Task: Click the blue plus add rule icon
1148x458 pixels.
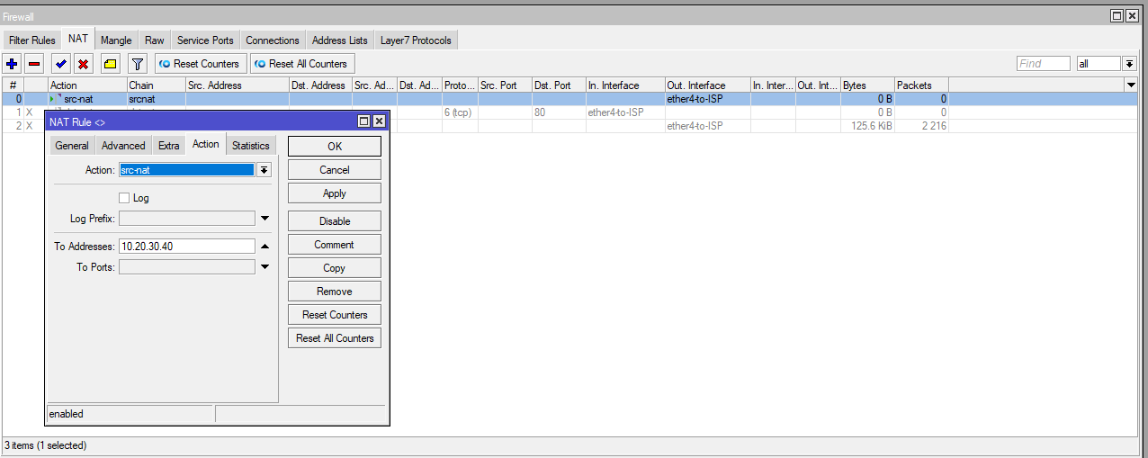Action: click(x=12, y=64)
